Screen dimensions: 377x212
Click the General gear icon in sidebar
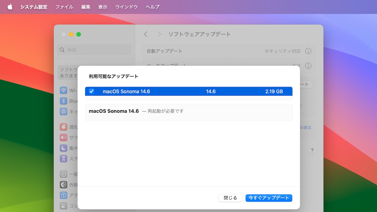63,174
